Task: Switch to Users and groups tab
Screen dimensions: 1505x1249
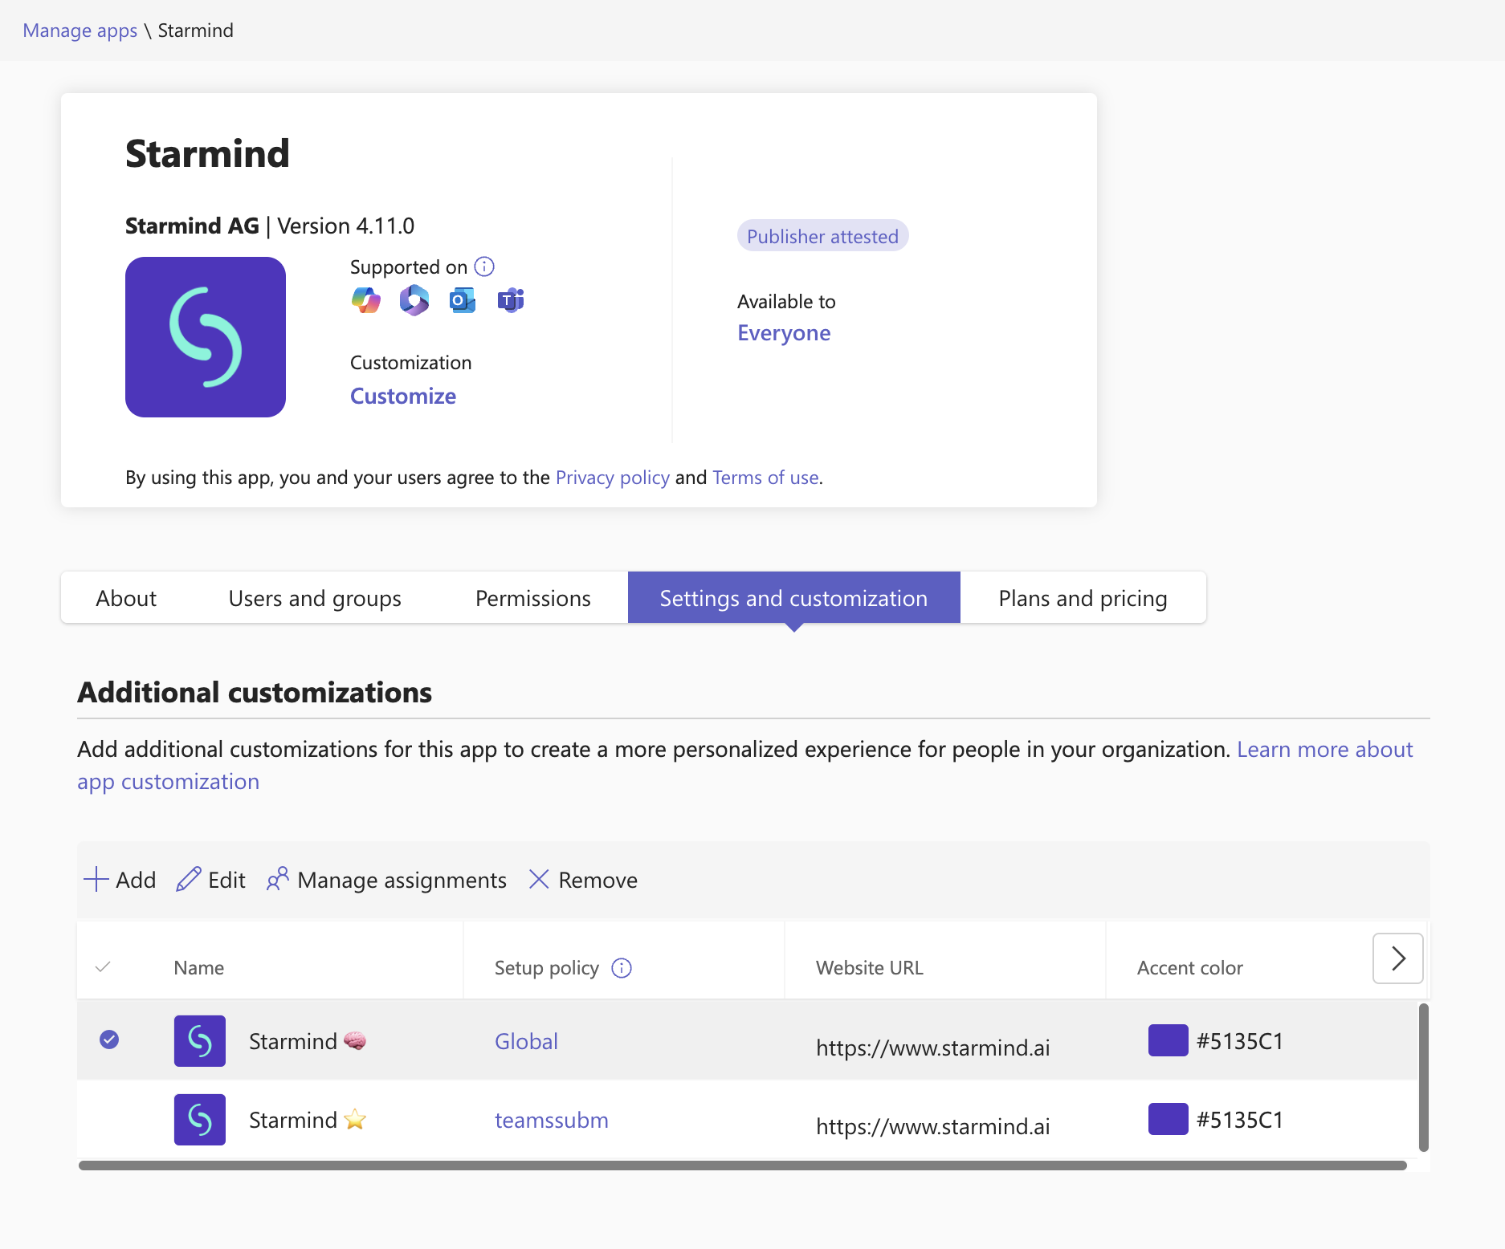Action: coord(315,598)
